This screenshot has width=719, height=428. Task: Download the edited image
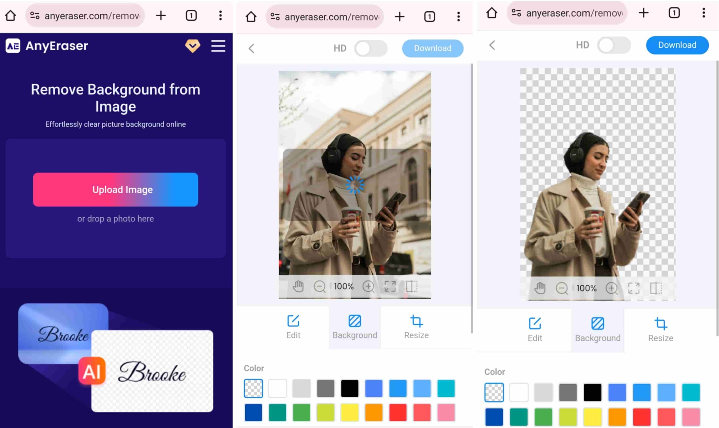[677, 45]
